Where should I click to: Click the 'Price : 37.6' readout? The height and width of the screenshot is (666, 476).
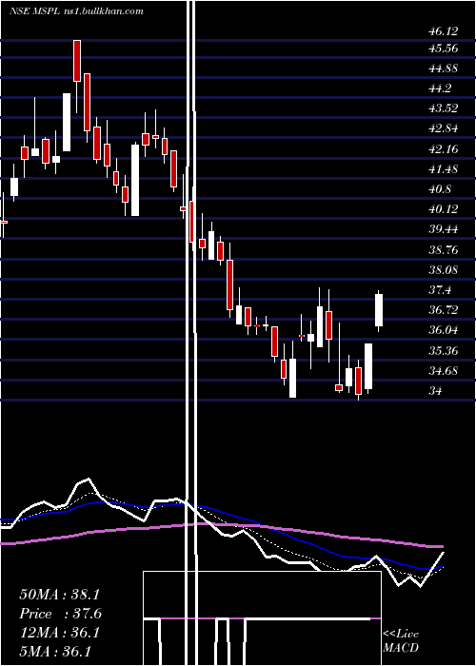coord(60,614)
